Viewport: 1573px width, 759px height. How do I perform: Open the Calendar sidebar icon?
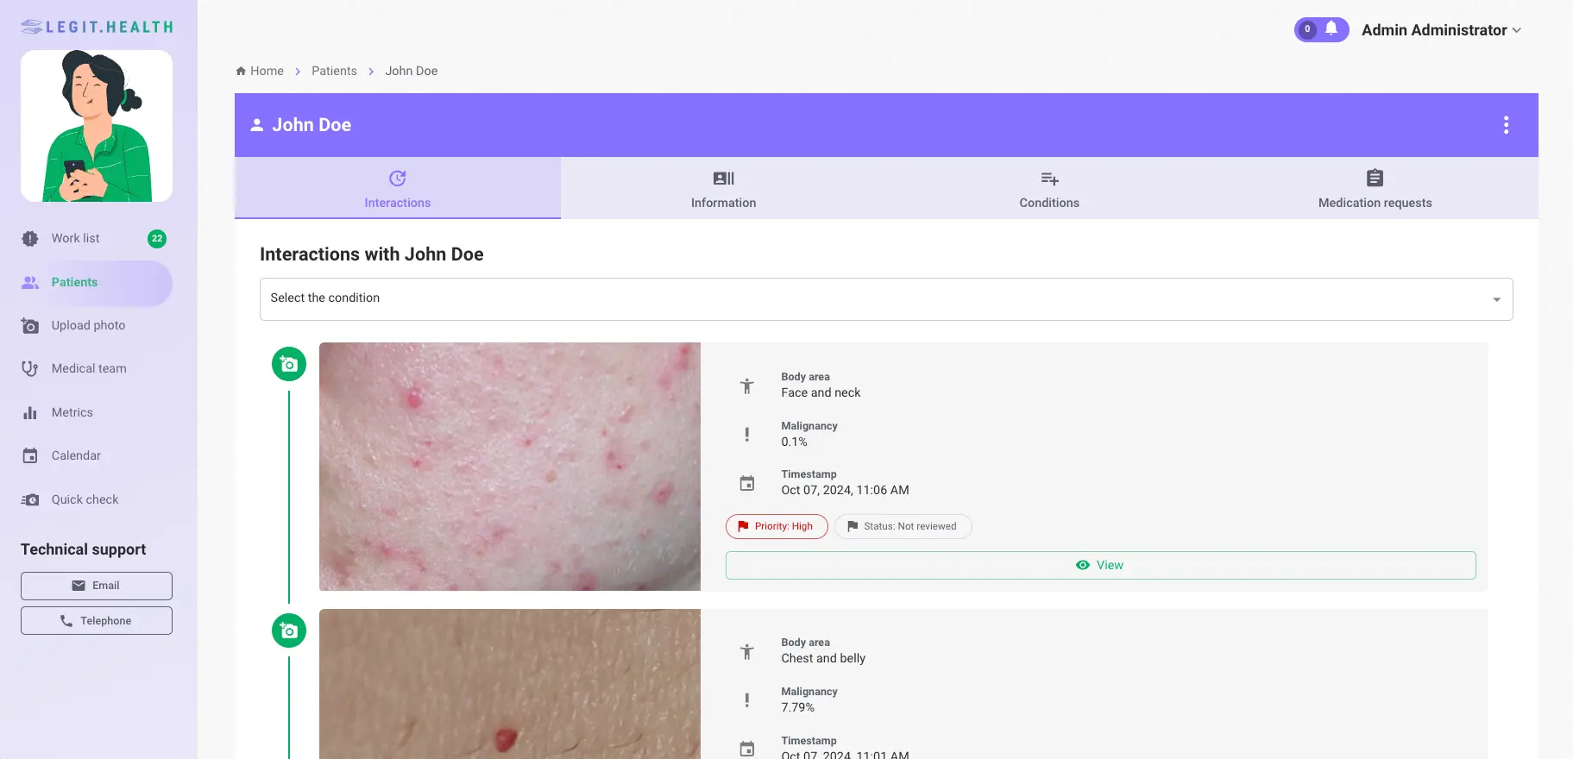(30, 456)
